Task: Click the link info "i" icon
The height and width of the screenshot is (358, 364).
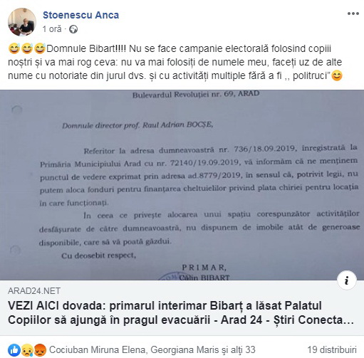Action: 347,280
